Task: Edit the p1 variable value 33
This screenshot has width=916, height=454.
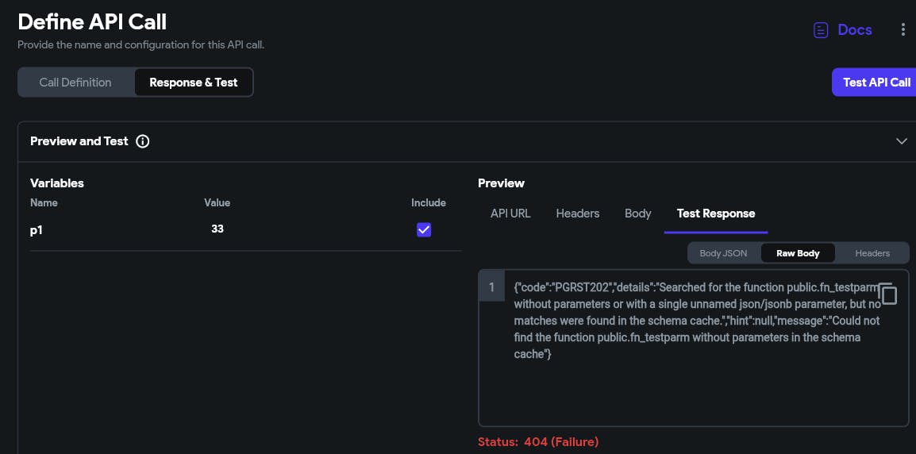Action: [x=217, y=229]
